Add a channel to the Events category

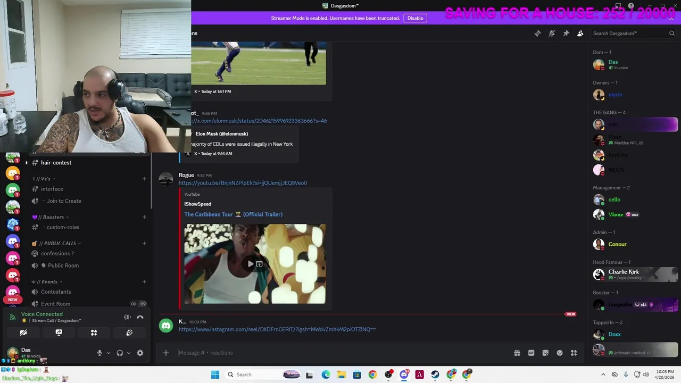click(x=144, y=281)
